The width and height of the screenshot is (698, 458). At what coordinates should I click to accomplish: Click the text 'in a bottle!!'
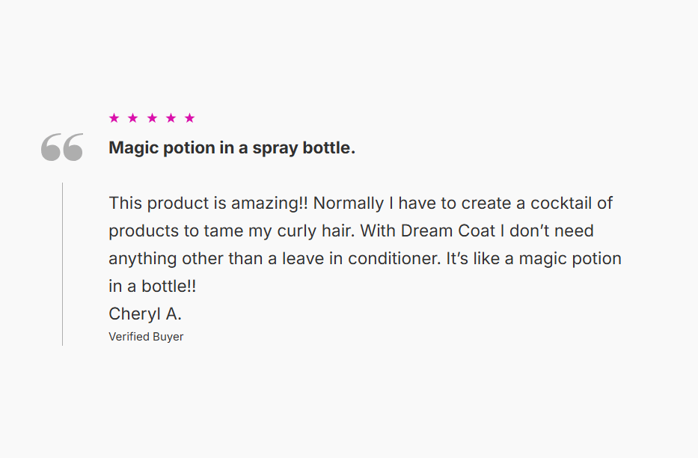[x=152, y=286]
